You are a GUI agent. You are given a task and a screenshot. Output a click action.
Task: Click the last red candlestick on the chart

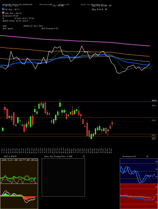point(112,123)
